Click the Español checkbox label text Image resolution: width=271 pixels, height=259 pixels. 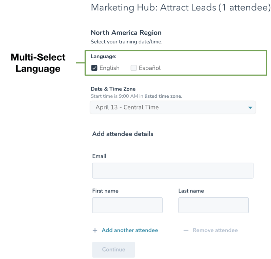pos(150,68)
